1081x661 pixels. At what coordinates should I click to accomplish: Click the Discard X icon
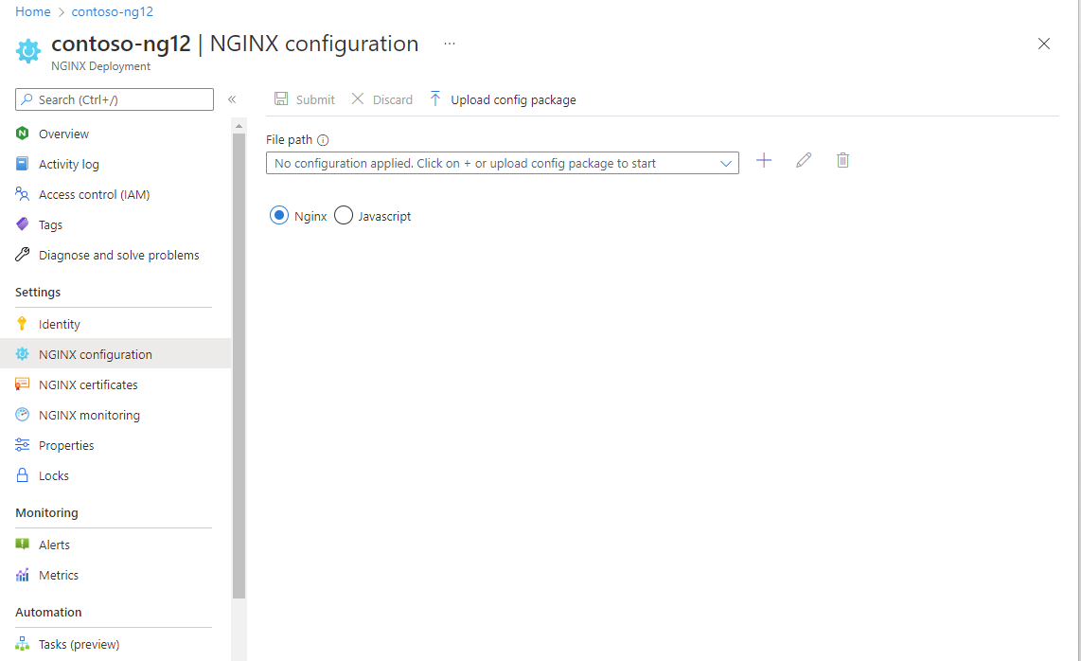click(358, 98)
